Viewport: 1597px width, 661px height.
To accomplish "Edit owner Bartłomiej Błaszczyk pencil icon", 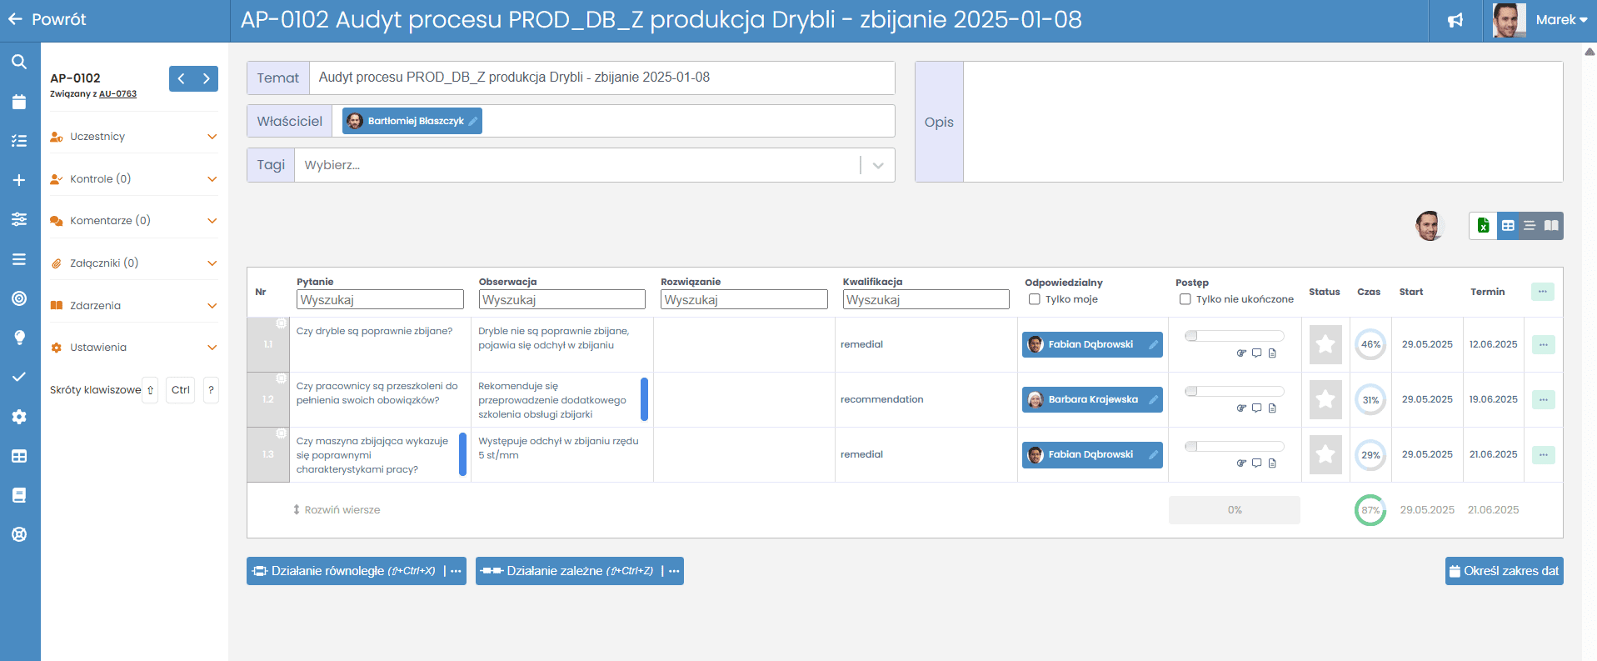I will click(473, 122).
